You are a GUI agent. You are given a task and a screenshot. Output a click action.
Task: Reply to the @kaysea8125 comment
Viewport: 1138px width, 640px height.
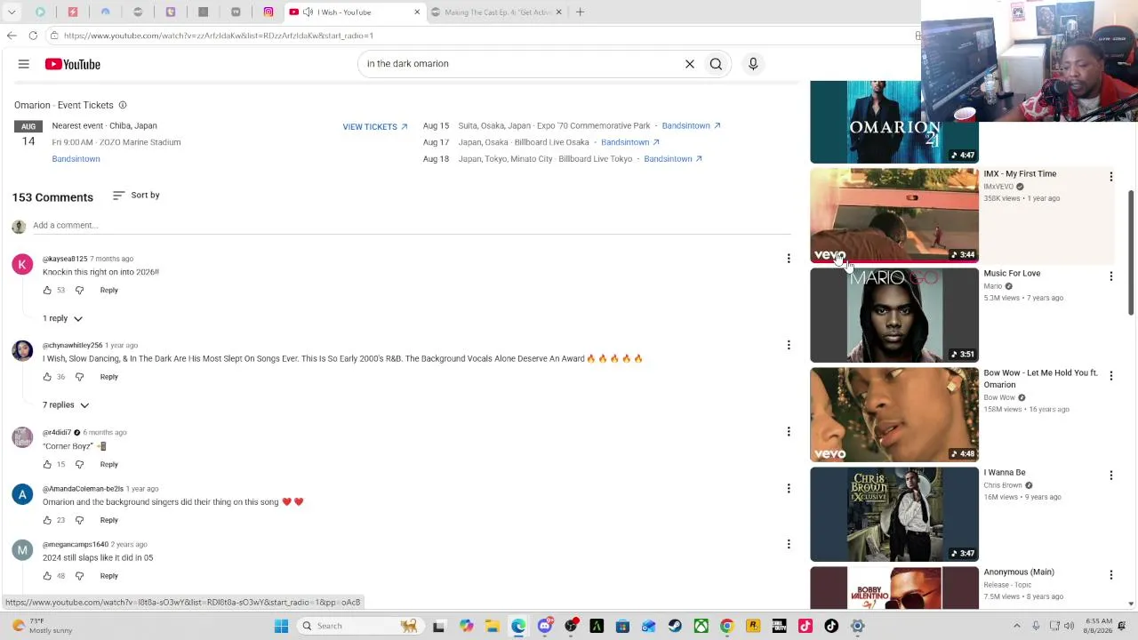(x=108, y=290)
